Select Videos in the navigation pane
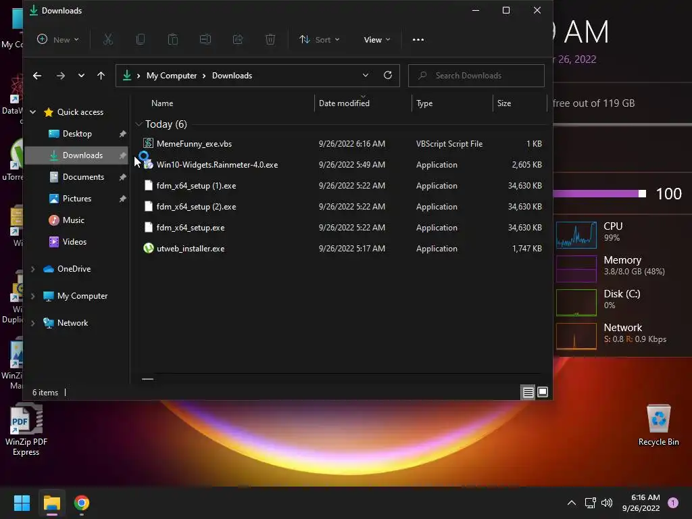692x519 pixels. click(77, 242)
